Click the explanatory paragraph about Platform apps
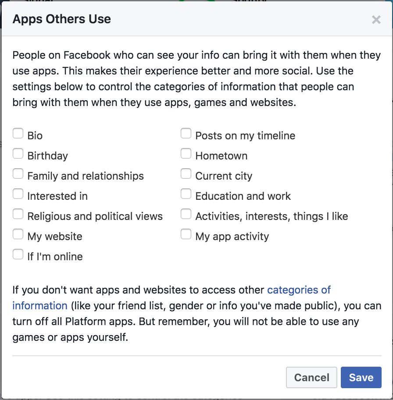Viewport: 393px width, 400px height. pos(196,313)
